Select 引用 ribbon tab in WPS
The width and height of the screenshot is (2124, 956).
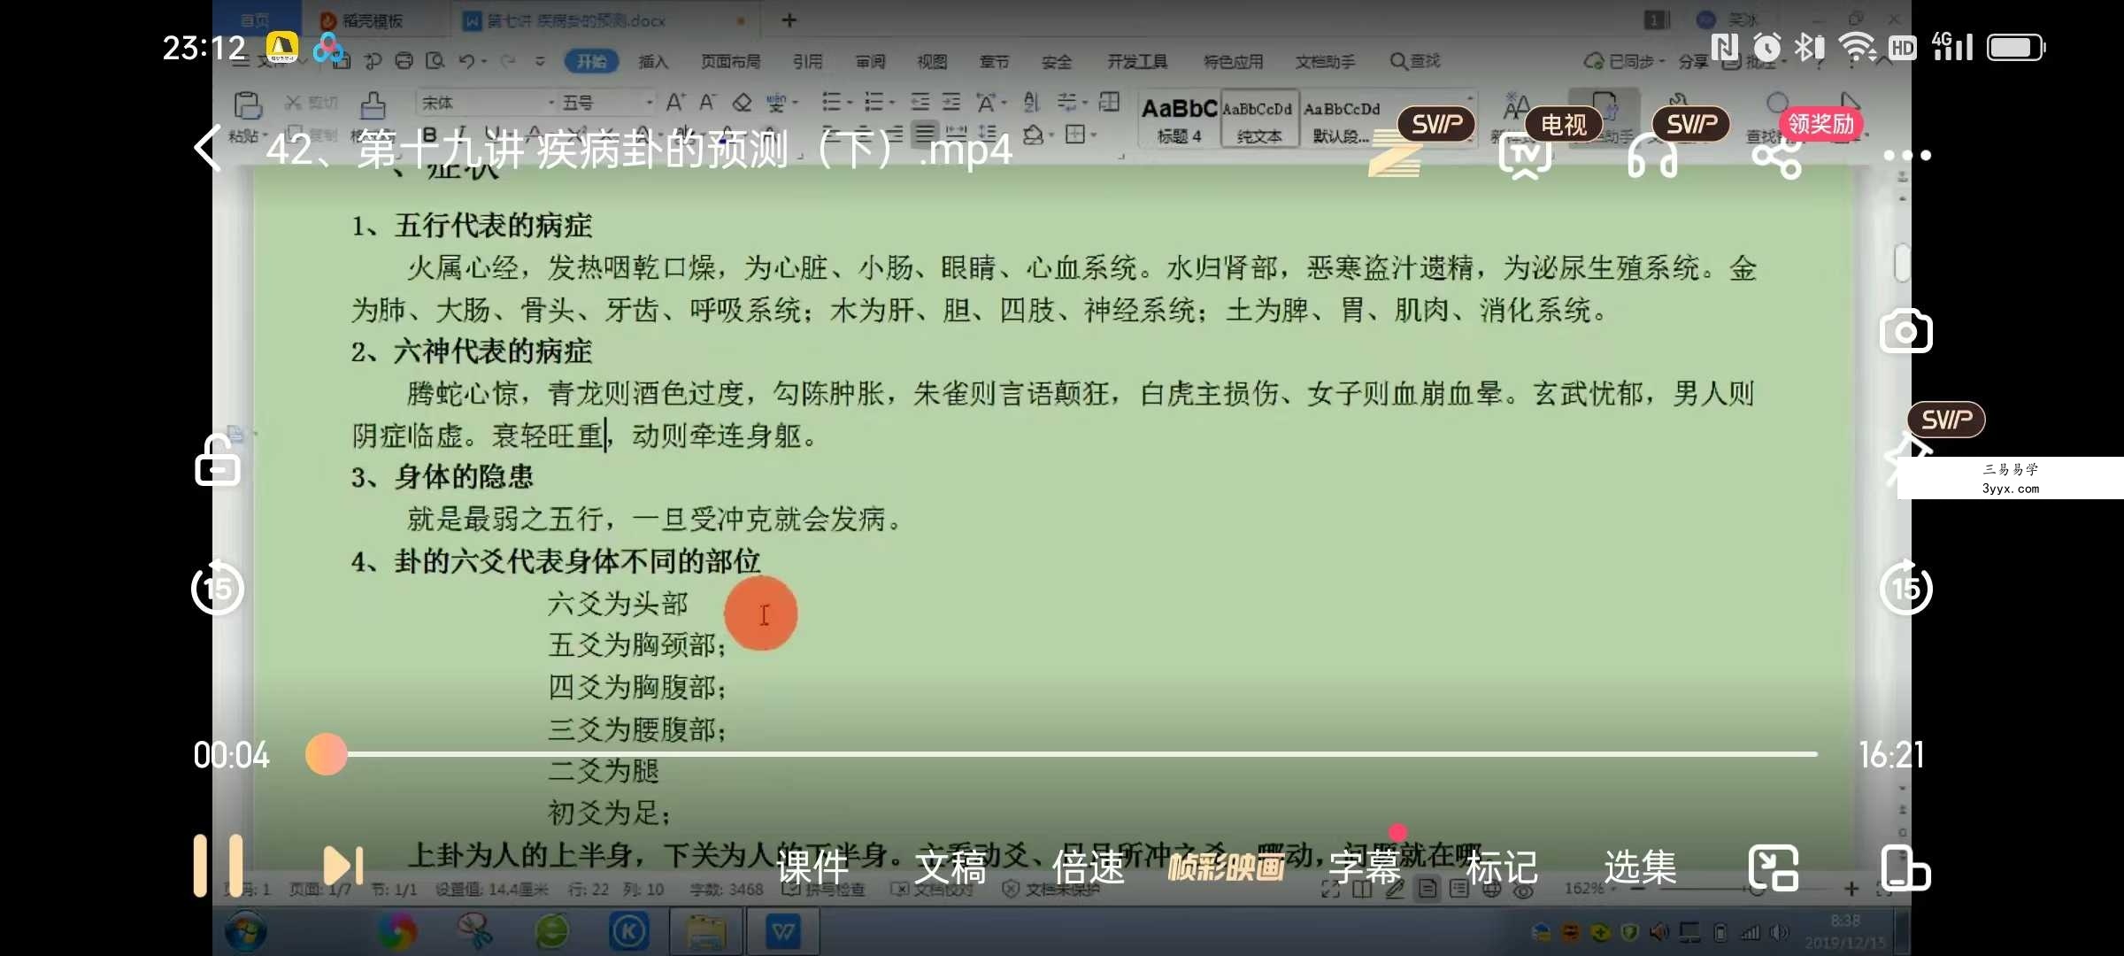click(x=807, y=61)
